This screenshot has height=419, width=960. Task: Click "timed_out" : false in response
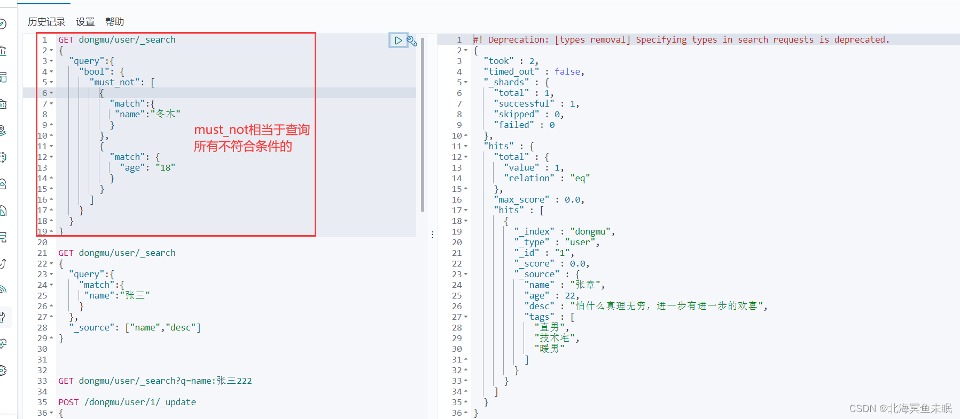coord(534,71)
